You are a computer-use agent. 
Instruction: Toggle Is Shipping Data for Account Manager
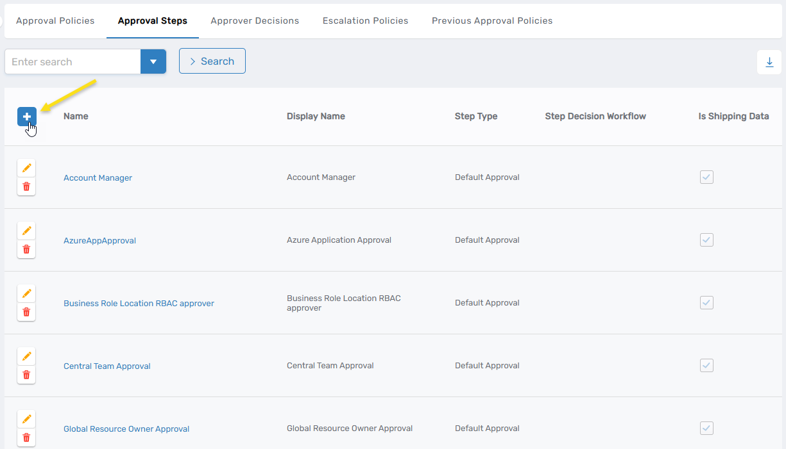pyautogui.click(x=706, y=177)
